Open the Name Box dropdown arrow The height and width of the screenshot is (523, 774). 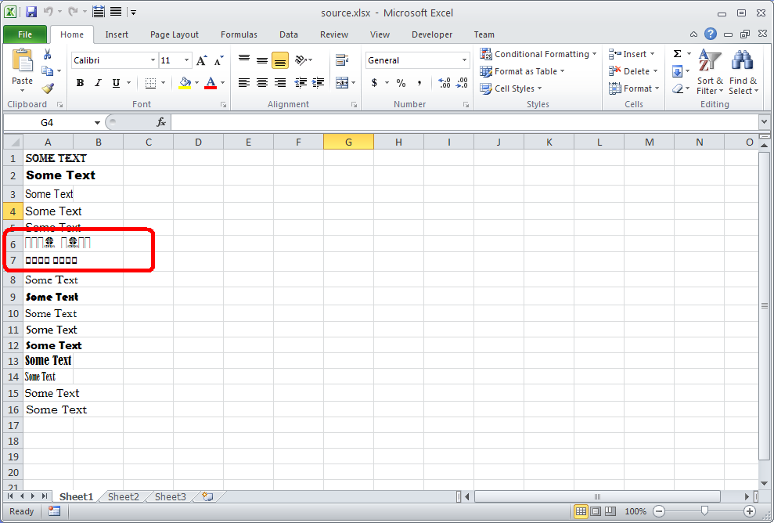coord(98,123)
